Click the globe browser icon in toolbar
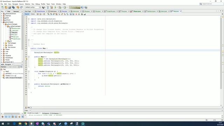Image resolution: width=224 pixels, height=126 pixels. 43,7
